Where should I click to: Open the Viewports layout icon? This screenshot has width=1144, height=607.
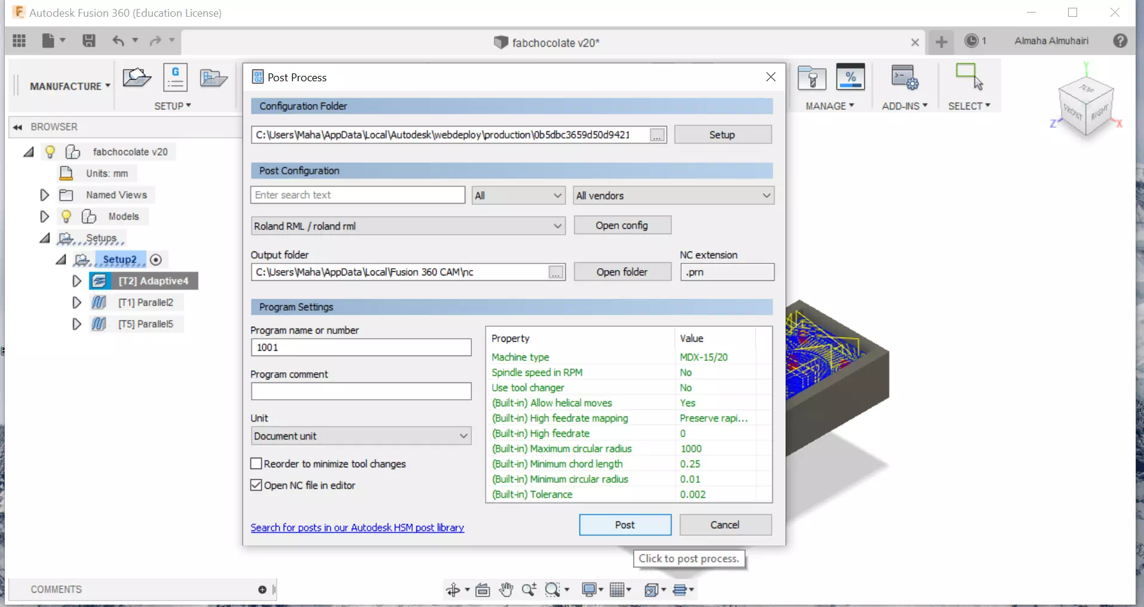point(681,590)
